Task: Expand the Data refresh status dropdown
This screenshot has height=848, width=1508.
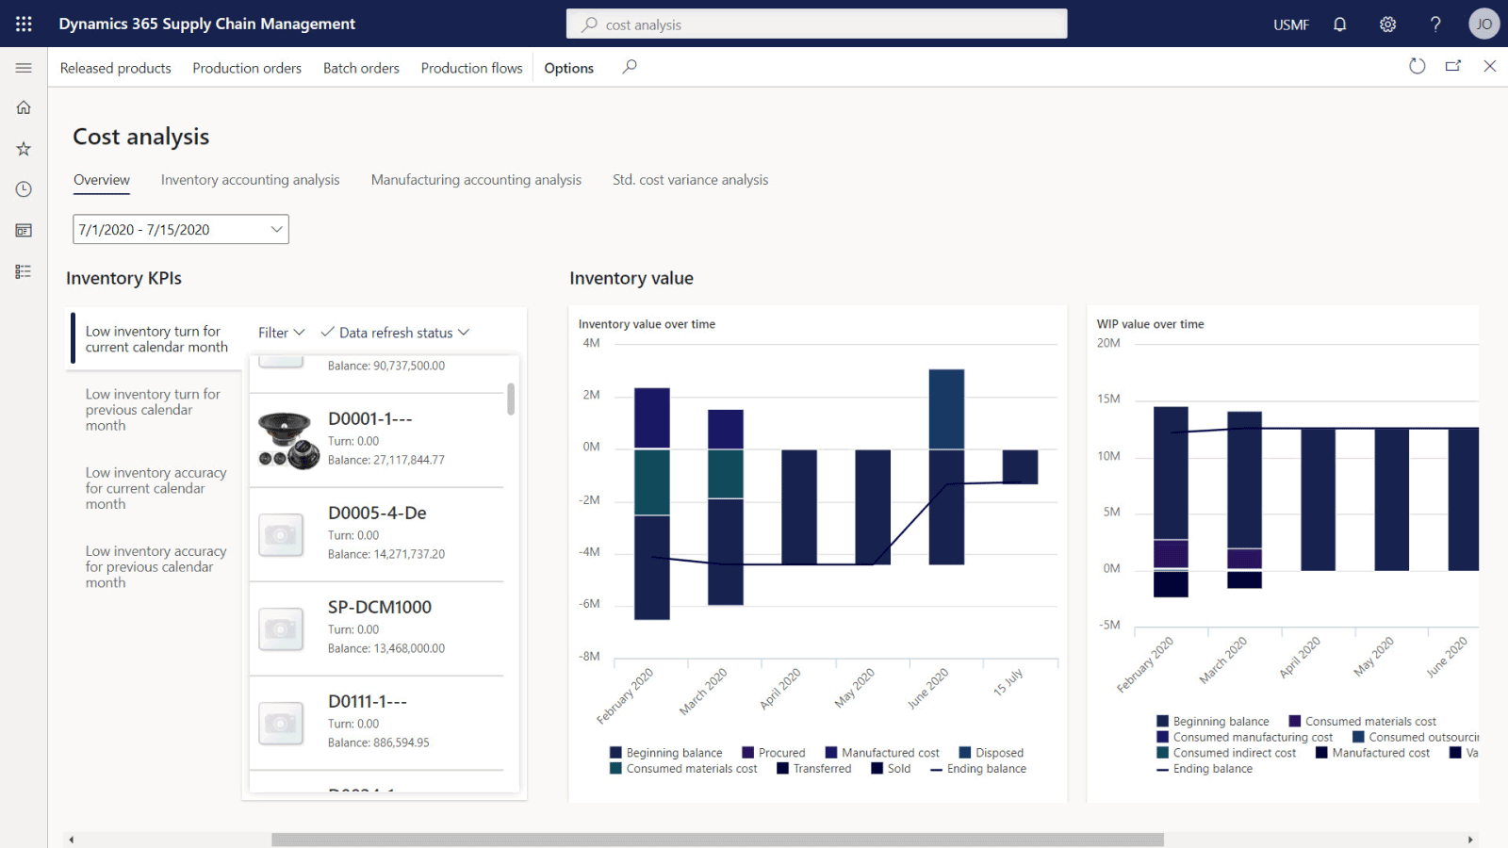Action: (x=395, y=333)
